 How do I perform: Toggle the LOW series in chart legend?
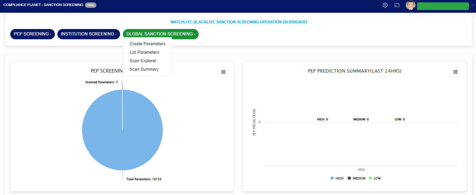pyautogui.click(x=375, y=178)
